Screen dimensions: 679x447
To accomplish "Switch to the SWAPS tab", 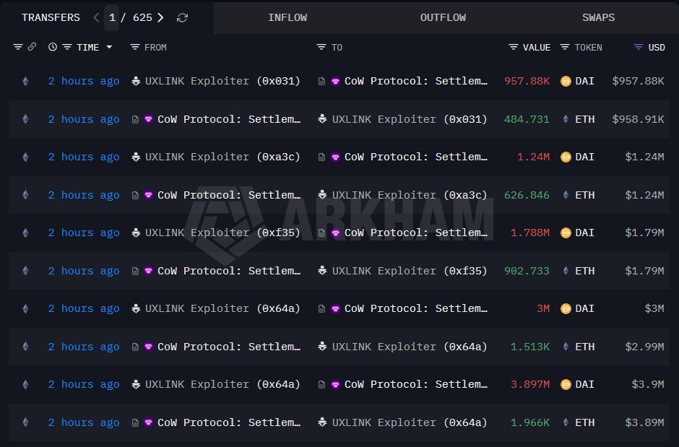I will pos(598,17).
